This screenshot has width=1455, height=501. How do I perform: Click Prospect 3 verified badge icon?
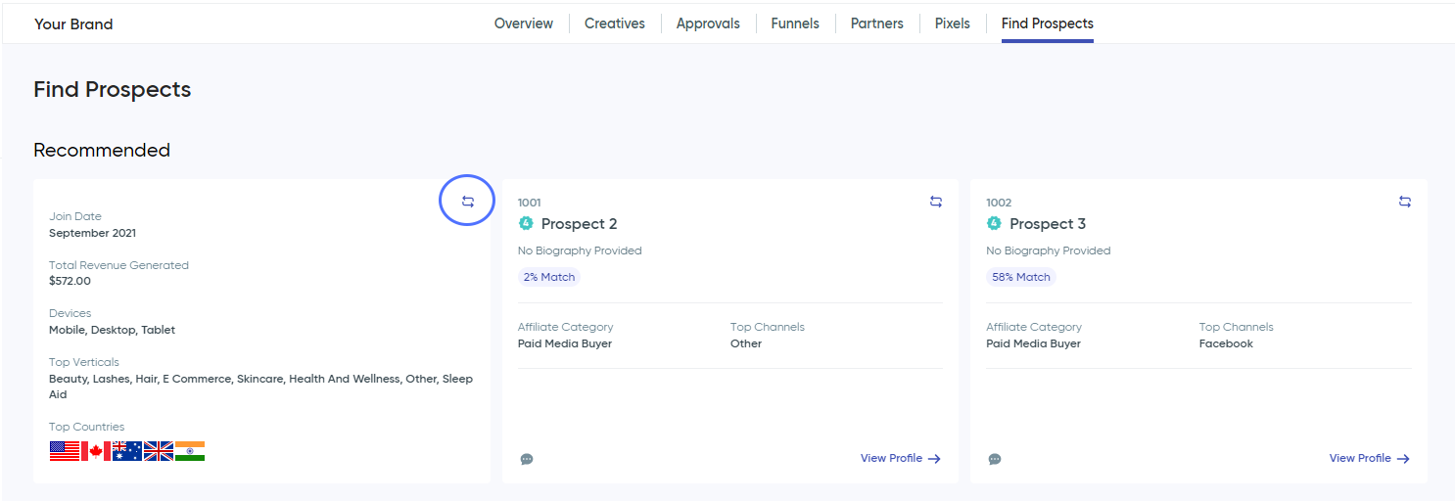(x=994, y=223)
